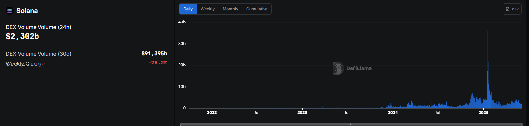Click the file icon in .csv button
529x126 pixels.
coord(508,9)
